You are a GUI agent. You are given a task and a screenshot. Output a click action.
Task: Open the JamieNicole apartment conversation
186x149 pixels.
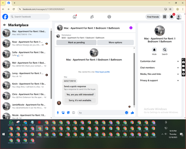pos(25,106)
